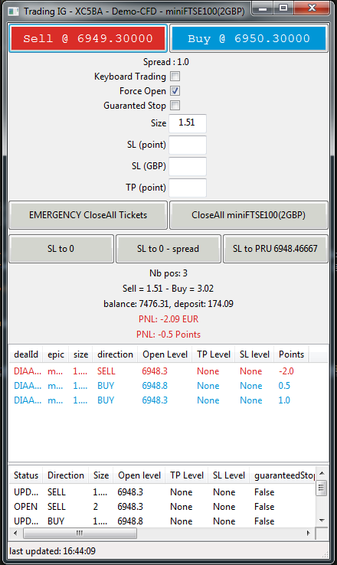
Task: Click the Nb pos: 3 label
Action: (168, 273)
